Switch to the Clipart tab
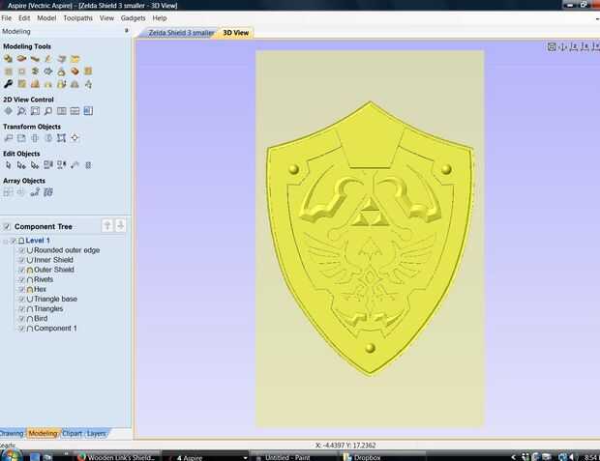600x461 pixels. click(72, 433)
